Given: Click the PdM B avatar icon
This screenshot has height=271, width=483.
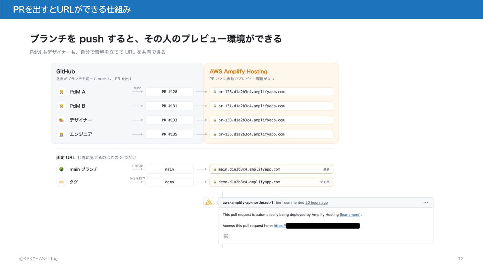Looking at the screenshot, I should [x=61, y=106].
